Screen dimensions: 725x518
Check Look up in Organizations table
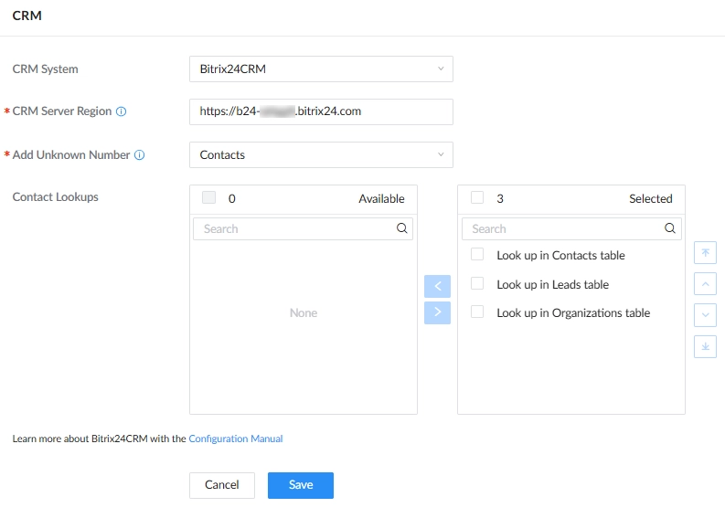click(477, 312)
